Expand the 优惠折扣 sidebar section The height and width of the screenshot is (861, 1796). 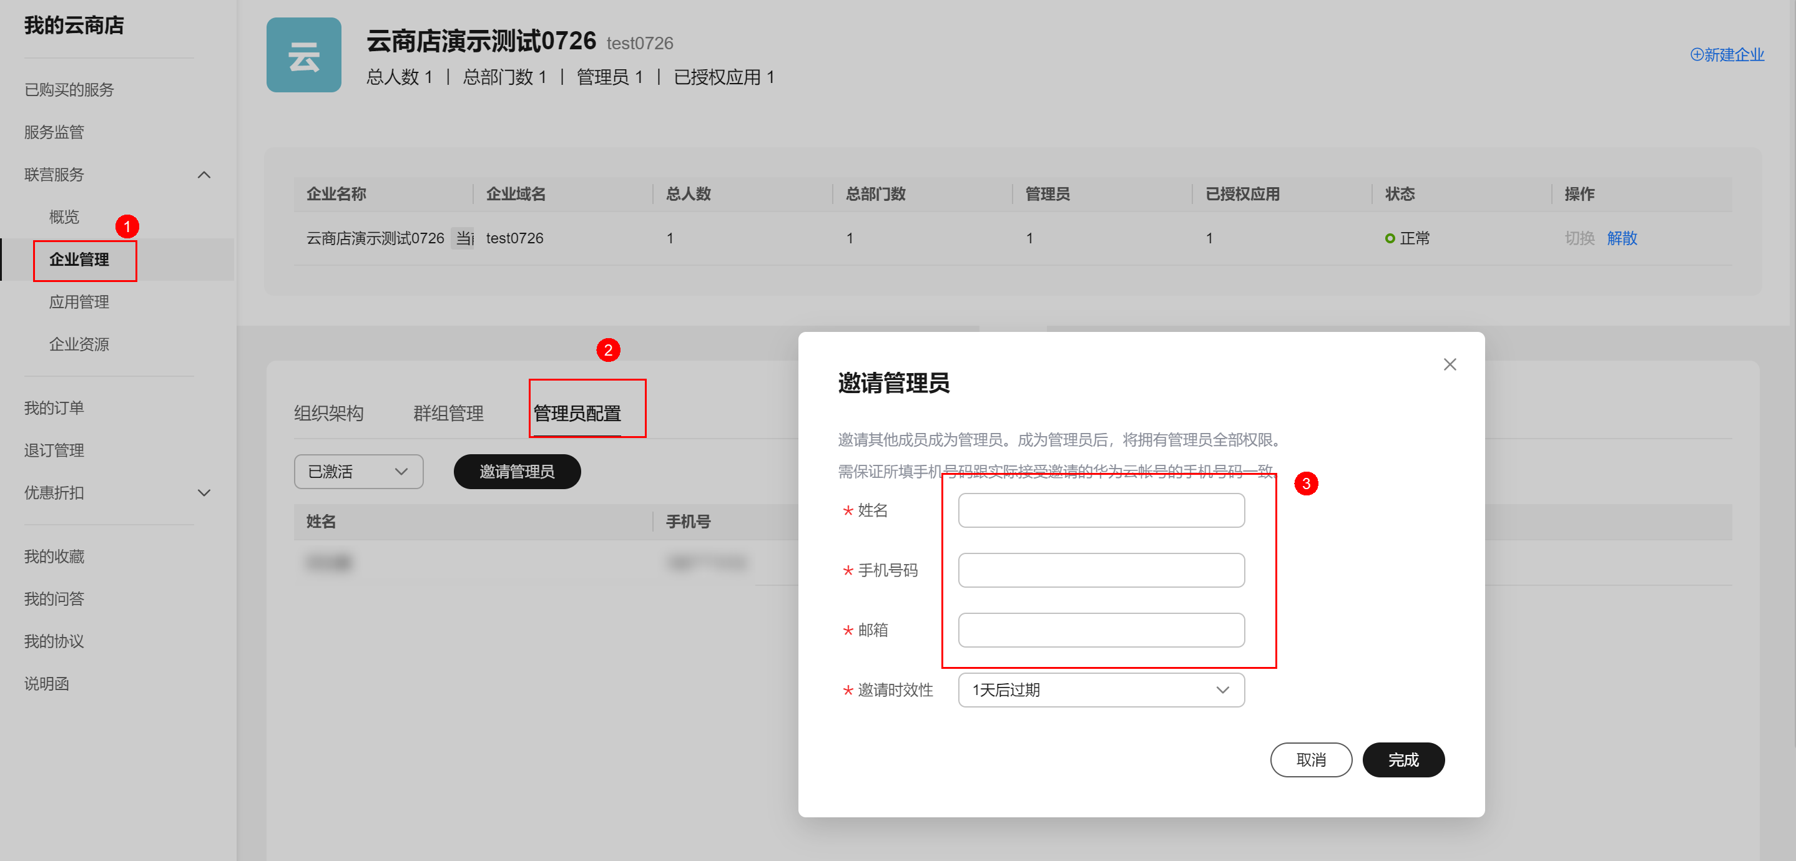click(204, 493)
